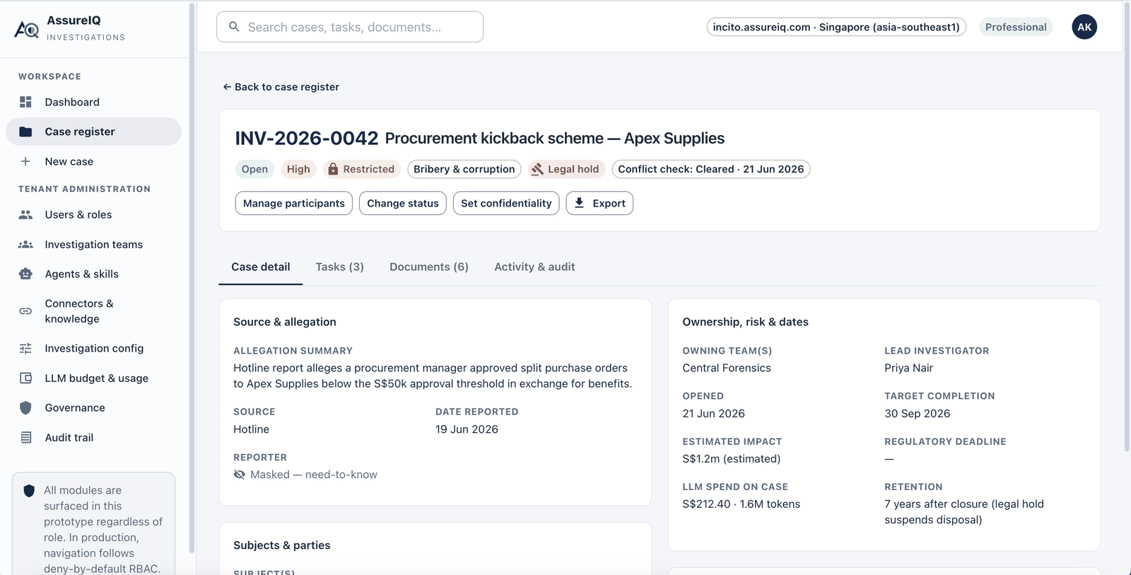The image size is (1131, 575).
Task: Click the AssureIQ logo icon
Action: 27,29
